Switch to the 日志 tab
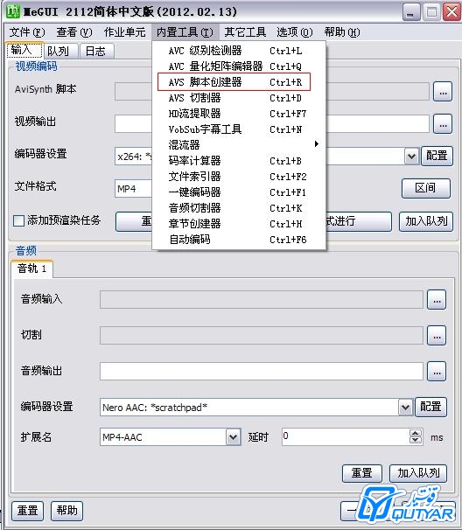 point(95,52)
